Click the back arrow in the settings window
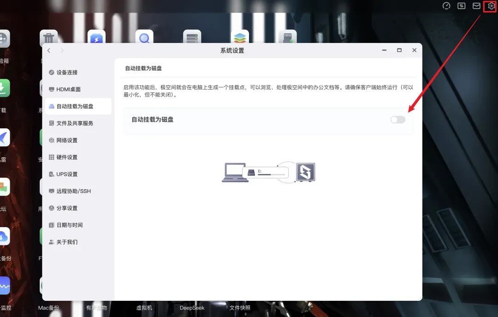 (x=49, y=50)
